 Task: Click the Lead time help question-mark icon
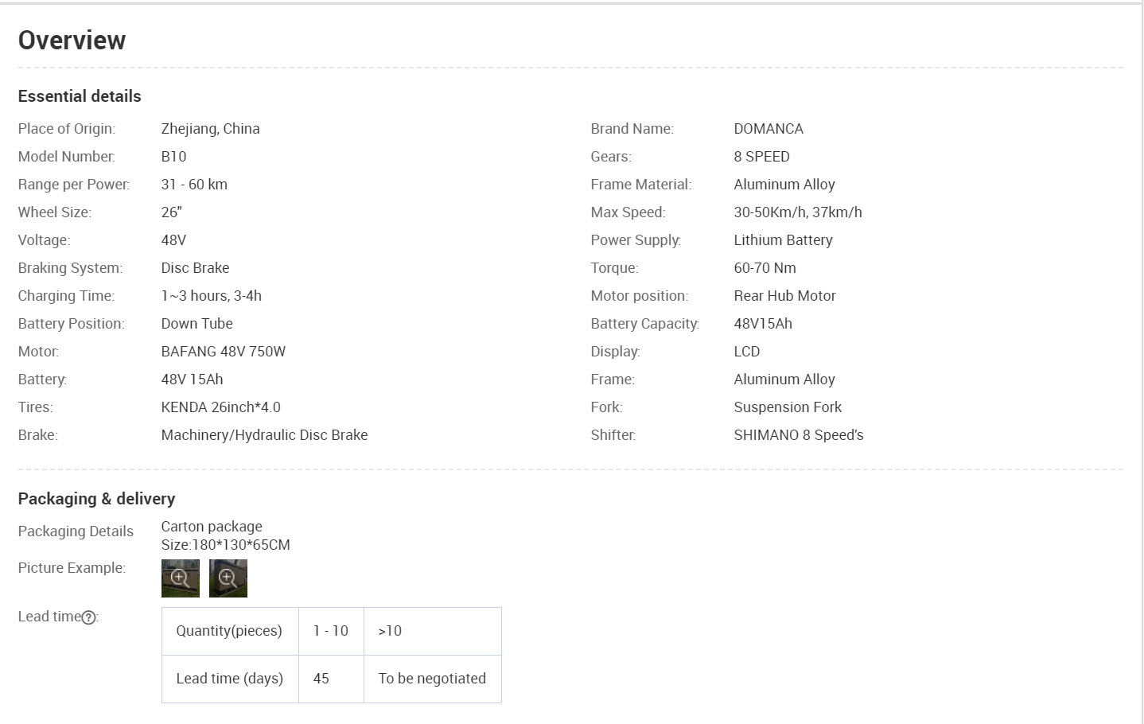89,617
